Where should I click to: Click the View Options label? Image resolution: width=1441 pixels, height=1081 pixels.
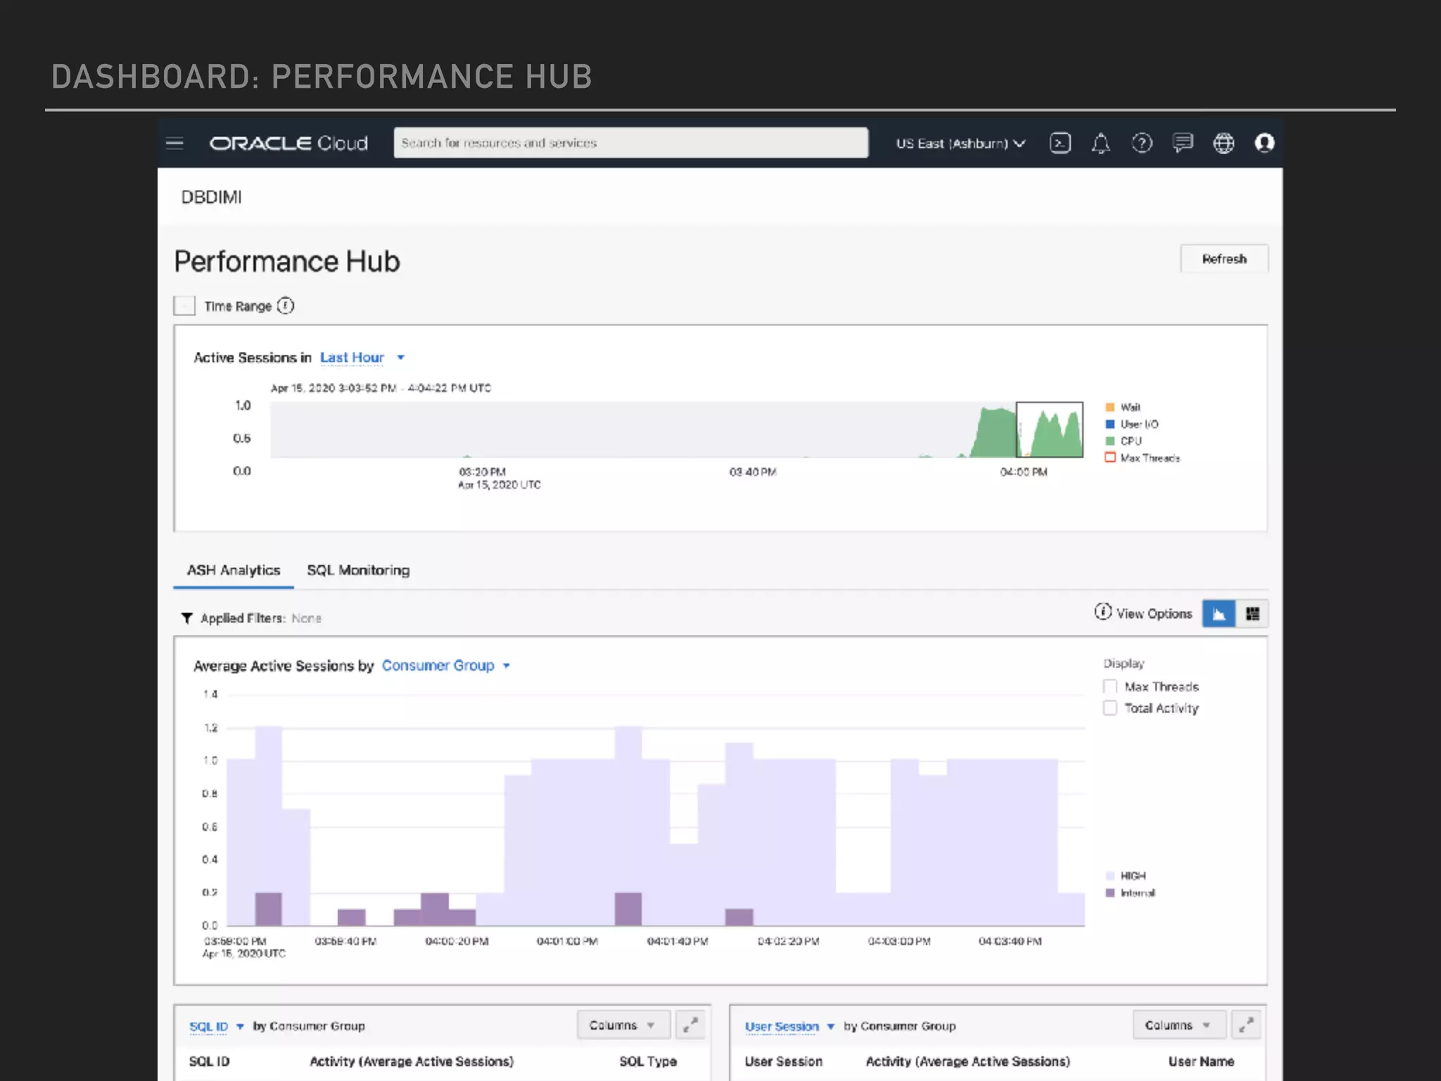tap(1154, 614)
